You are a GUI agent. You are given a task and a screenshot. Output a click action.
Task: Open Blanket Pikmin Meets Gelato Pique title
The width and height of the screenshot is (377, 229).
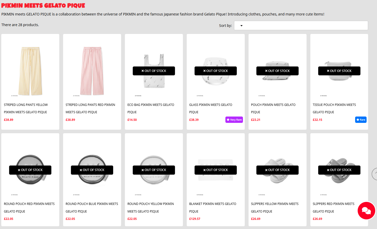pyautogui.click(x=213, y=207)
